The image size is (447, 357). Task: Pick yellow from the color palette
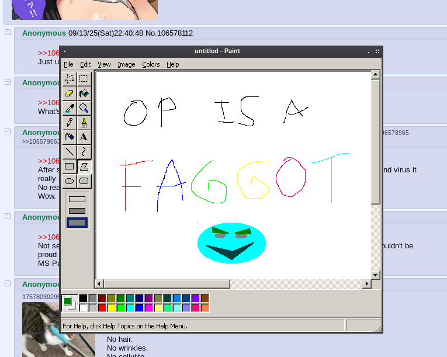tap(112, 308)
